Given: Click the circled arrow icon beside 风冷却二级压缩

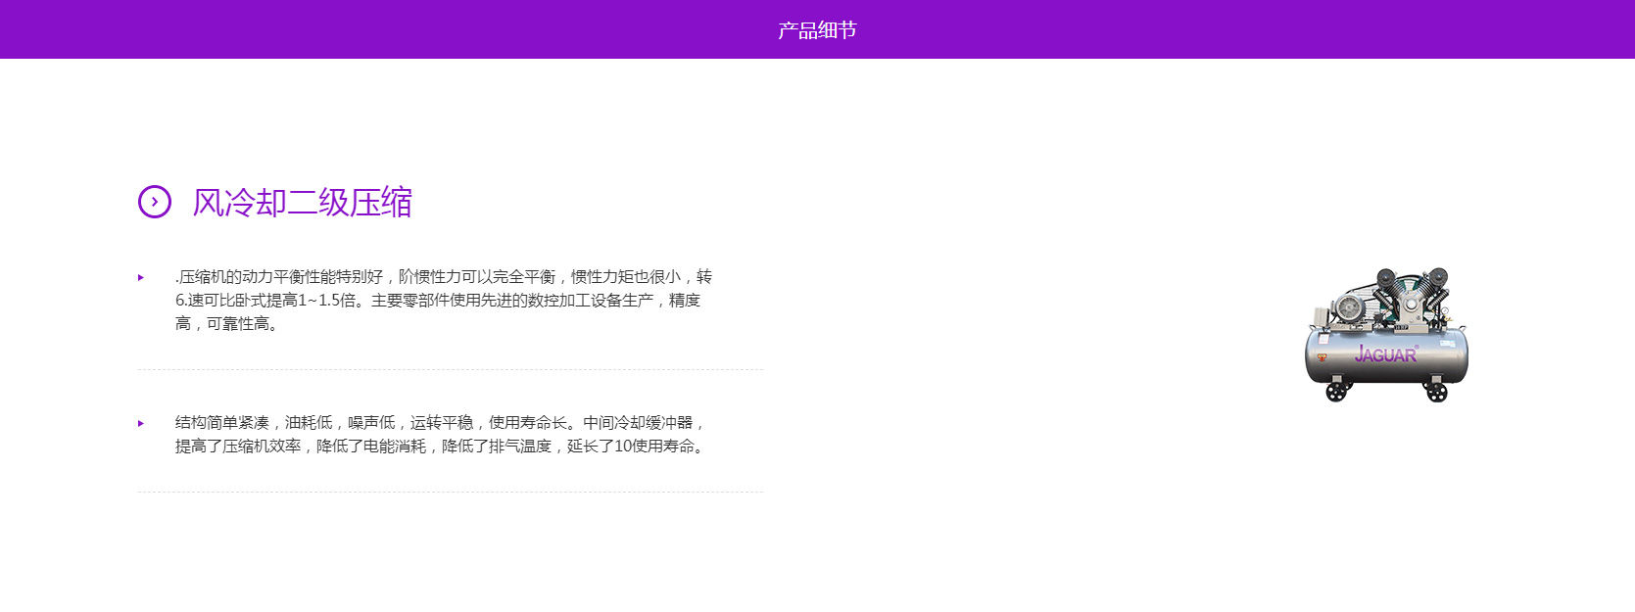Looking at the screenshot, I should [155, 202].
